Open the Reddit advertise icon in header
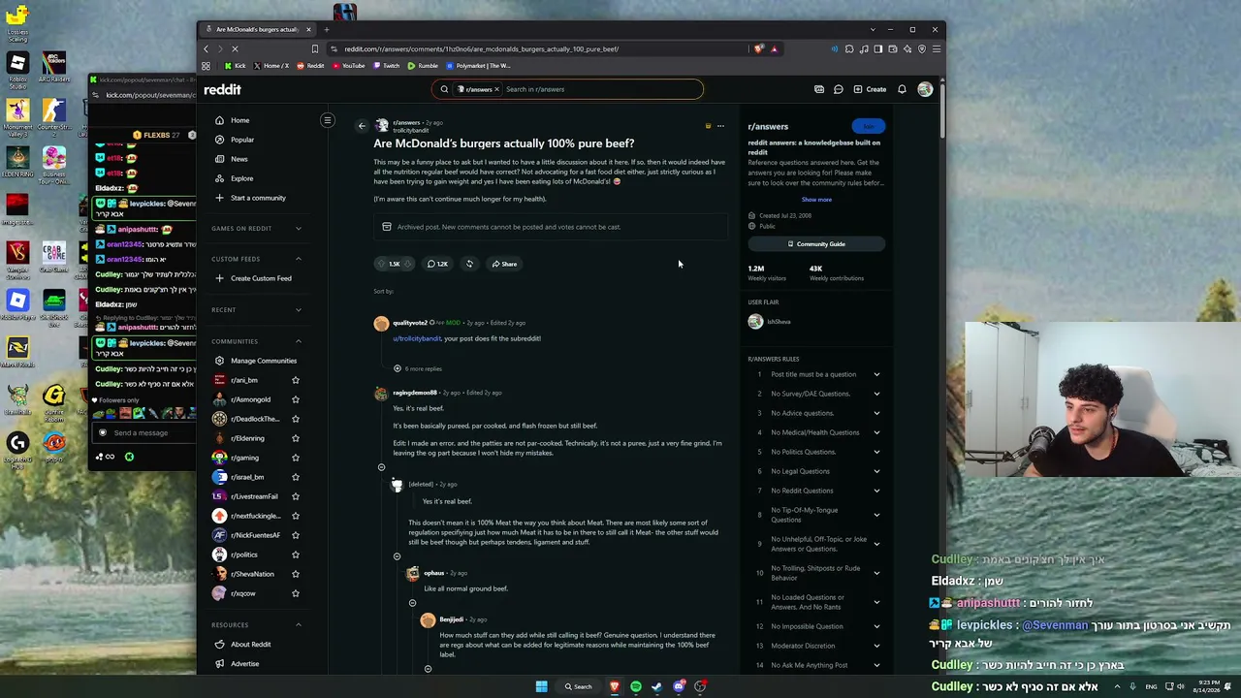1241x698 pixels. pyautogui.click(x=819, y=89)
